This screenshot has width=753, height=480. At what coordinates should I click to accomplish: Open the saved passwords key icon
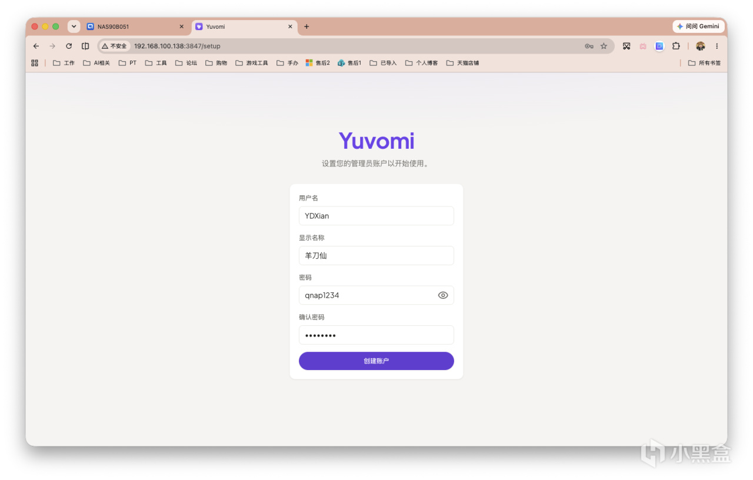click(x=589, y=46)
